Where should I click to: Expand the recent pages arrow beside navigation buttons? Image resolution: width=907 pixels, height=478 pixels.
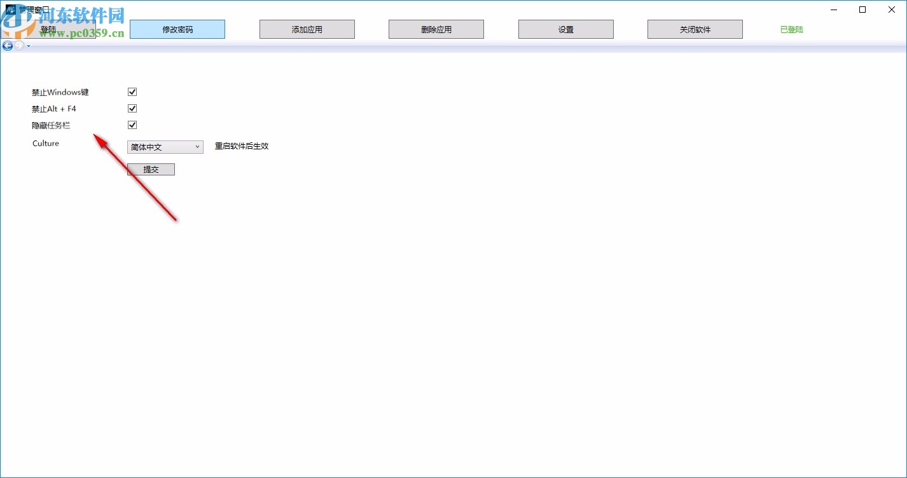27,46
